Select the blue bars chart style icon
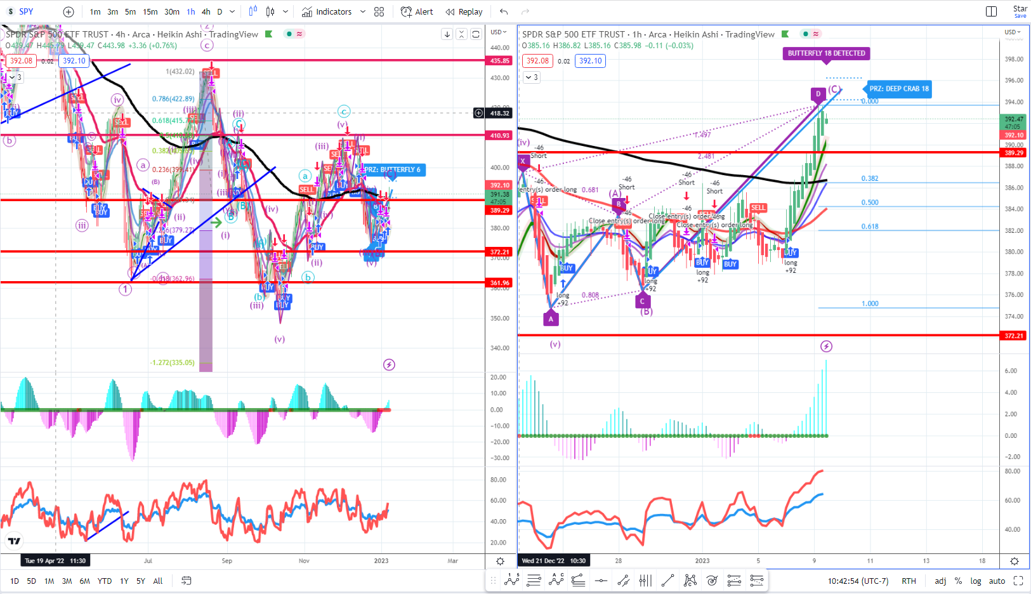This screenshot has height=594, width=1031. tap(253, 11)
